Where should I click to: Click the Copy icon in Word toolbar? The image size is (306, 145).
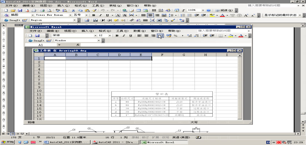pyautogui.click(x=80, y=10)
